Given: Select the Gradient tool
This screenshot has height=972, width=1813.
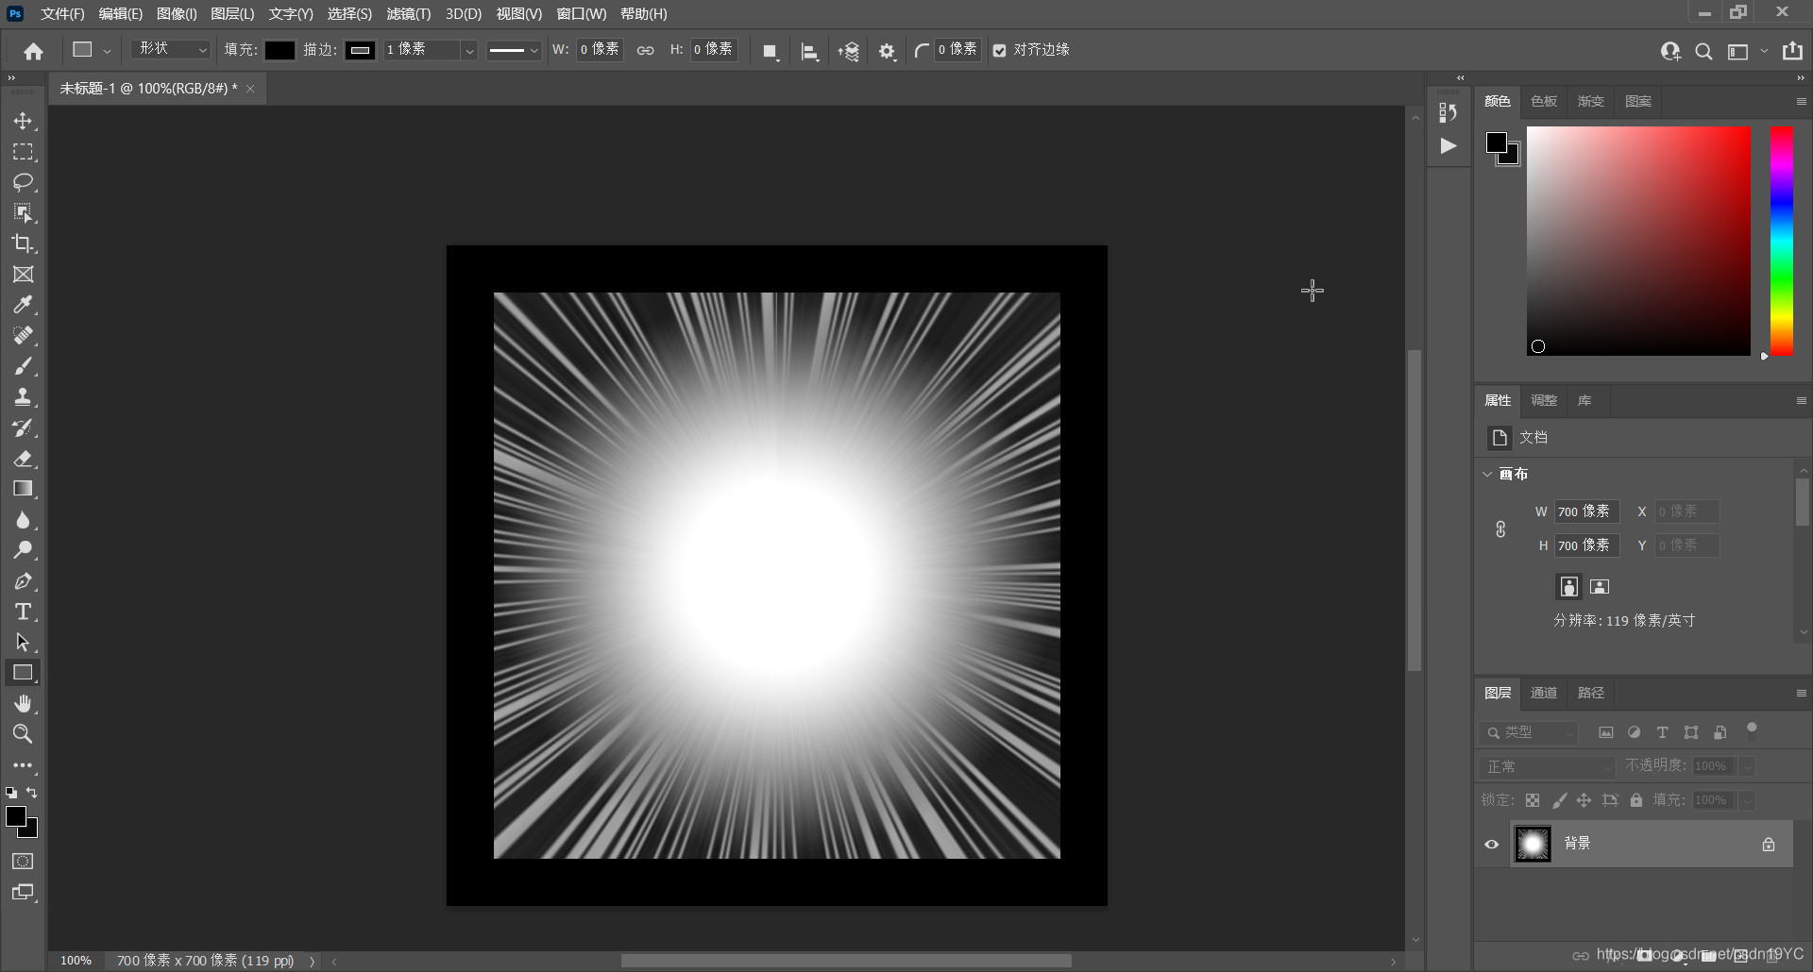Looking at the screenshot, I should pyautogui.click(x=23, y=489).
